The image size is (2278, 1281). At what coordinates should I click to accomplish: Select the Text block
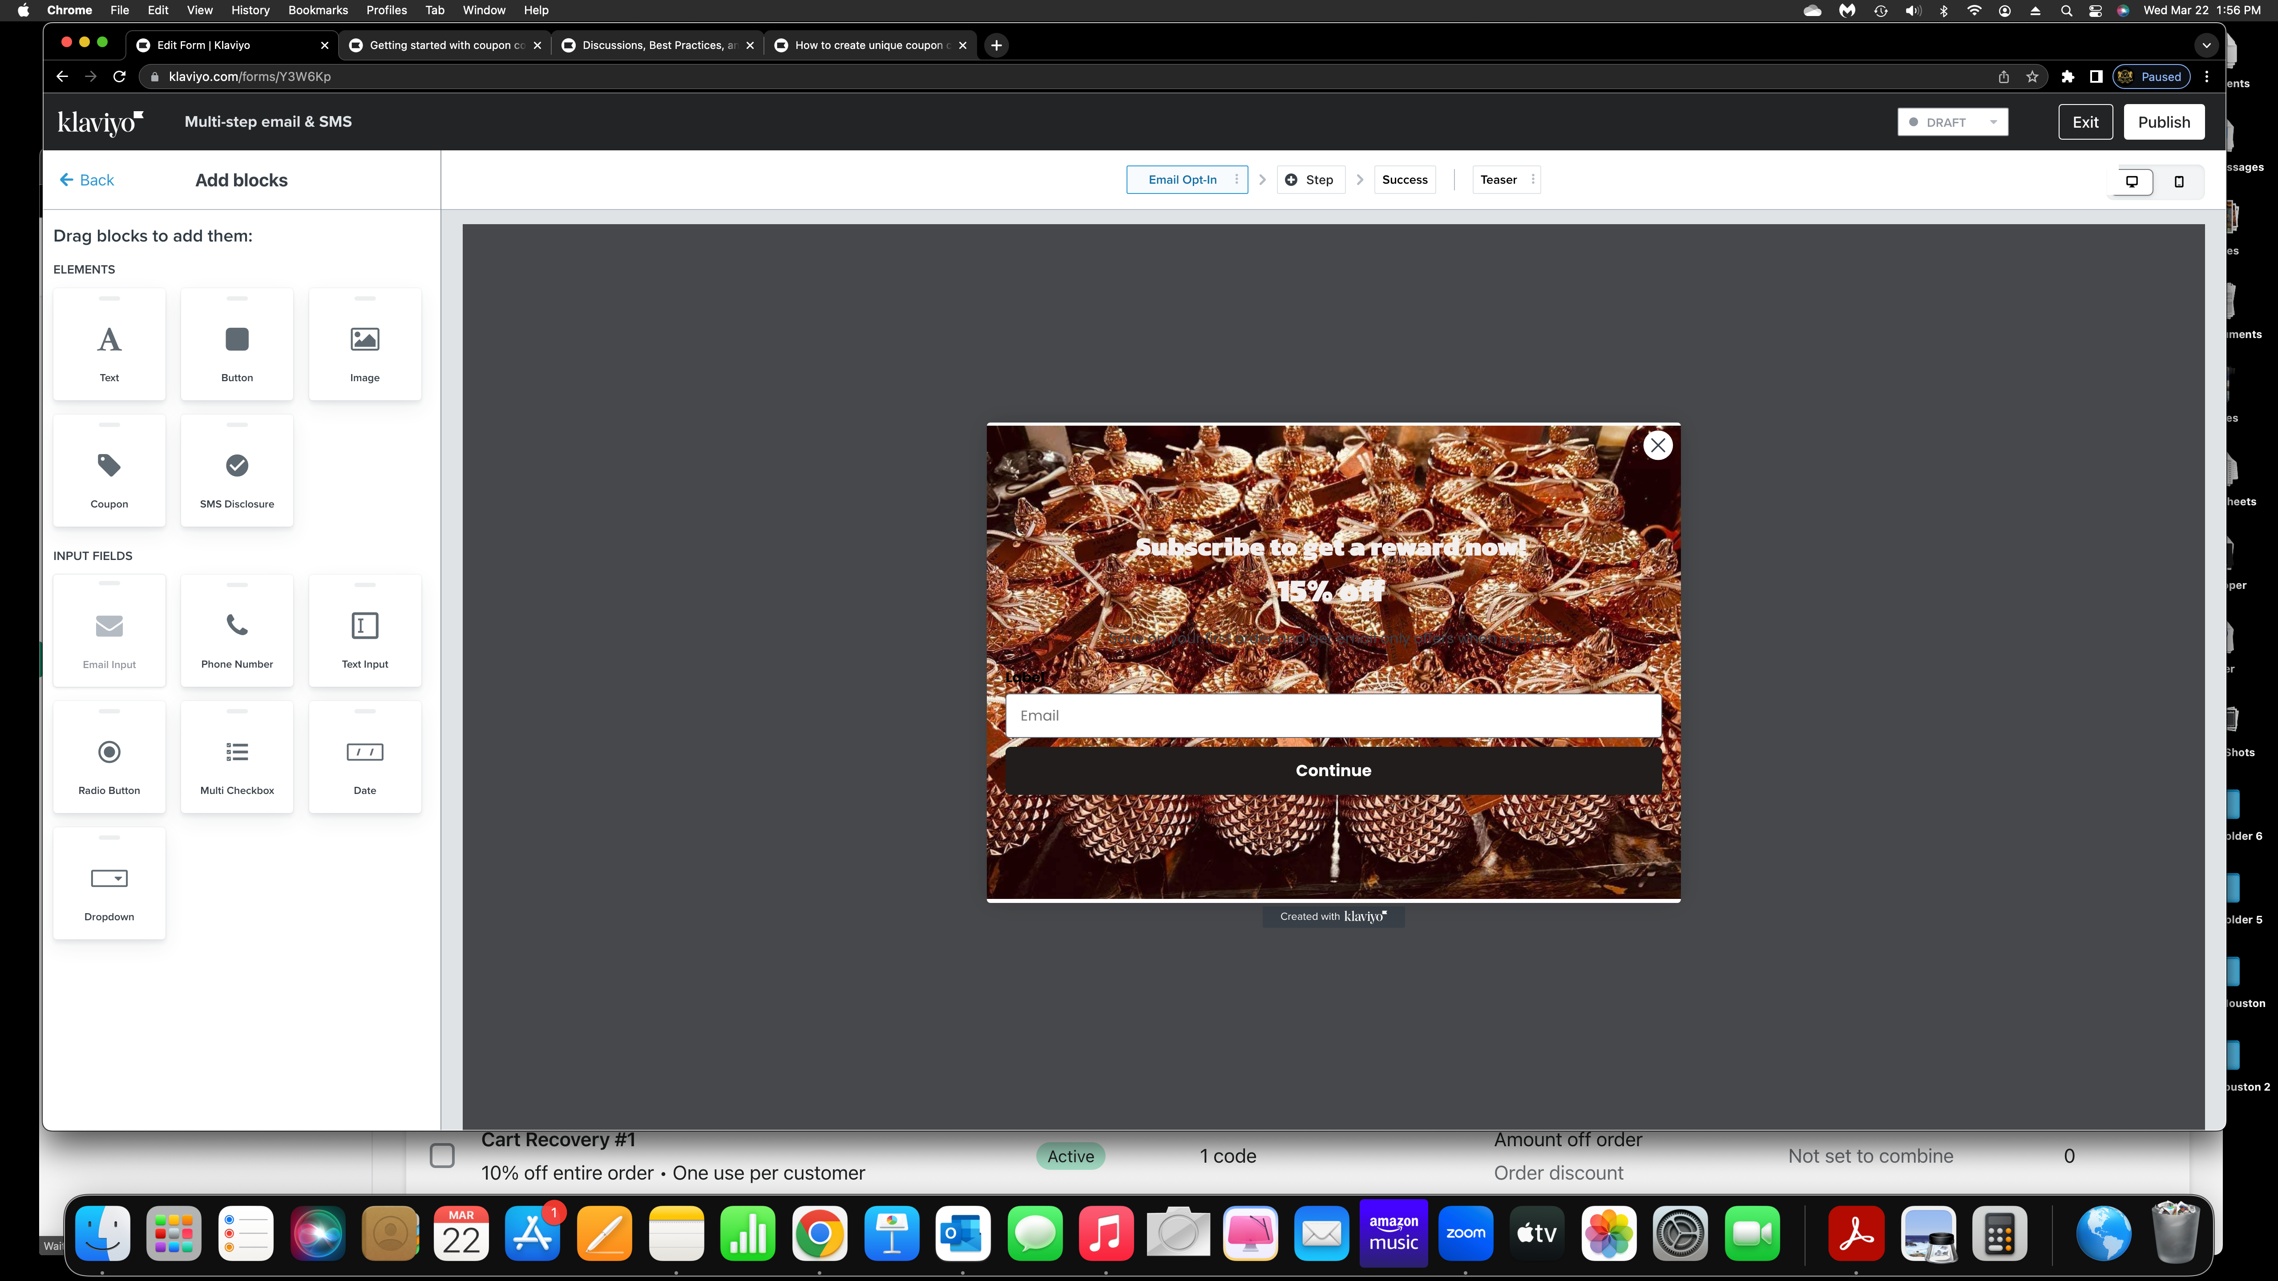click(109, 345)
